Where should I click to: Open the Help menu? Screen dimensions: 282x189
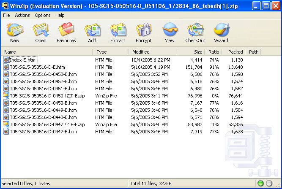coord(60,15)
